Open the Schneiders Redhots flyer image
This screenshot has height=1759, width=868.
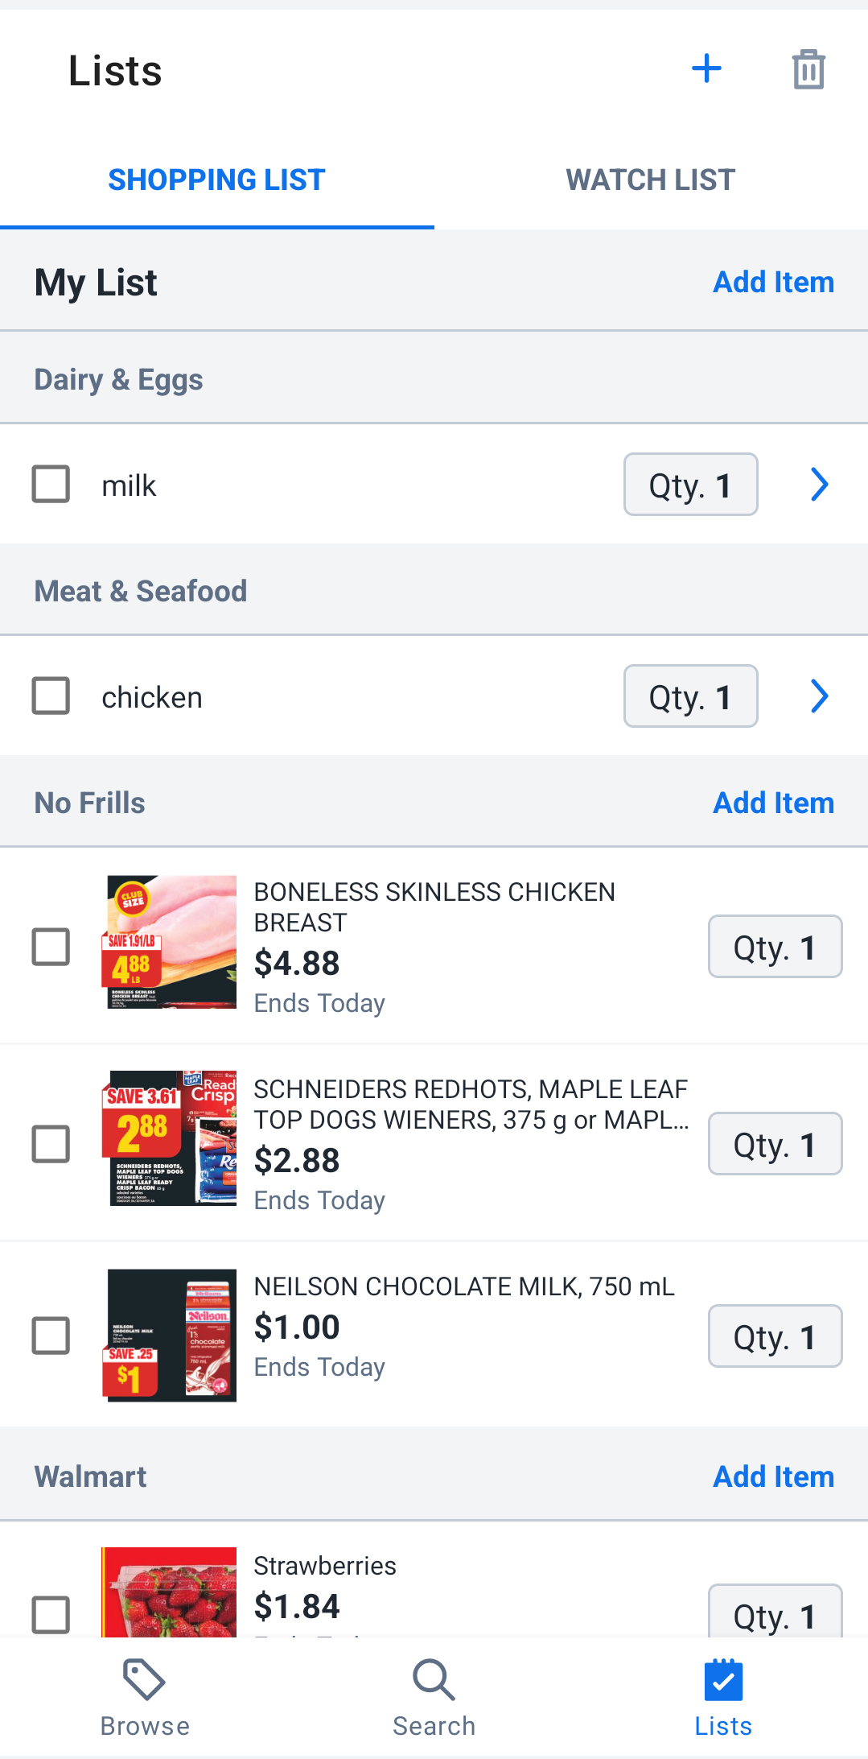click(170, 1138)
